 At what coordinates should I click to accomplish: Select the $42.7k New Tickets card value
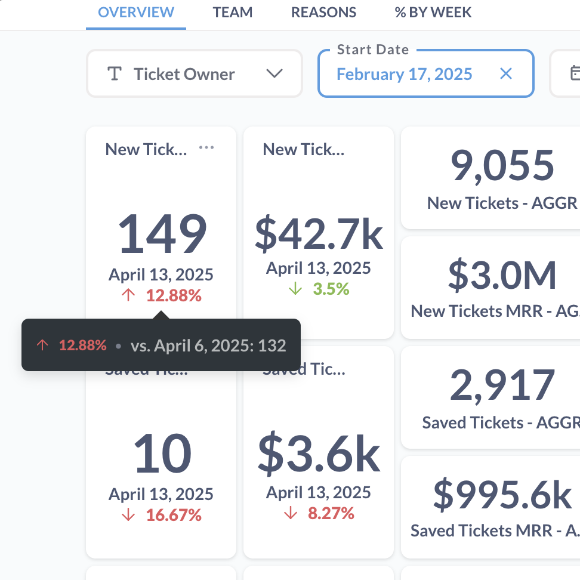[x=319, y=234]
